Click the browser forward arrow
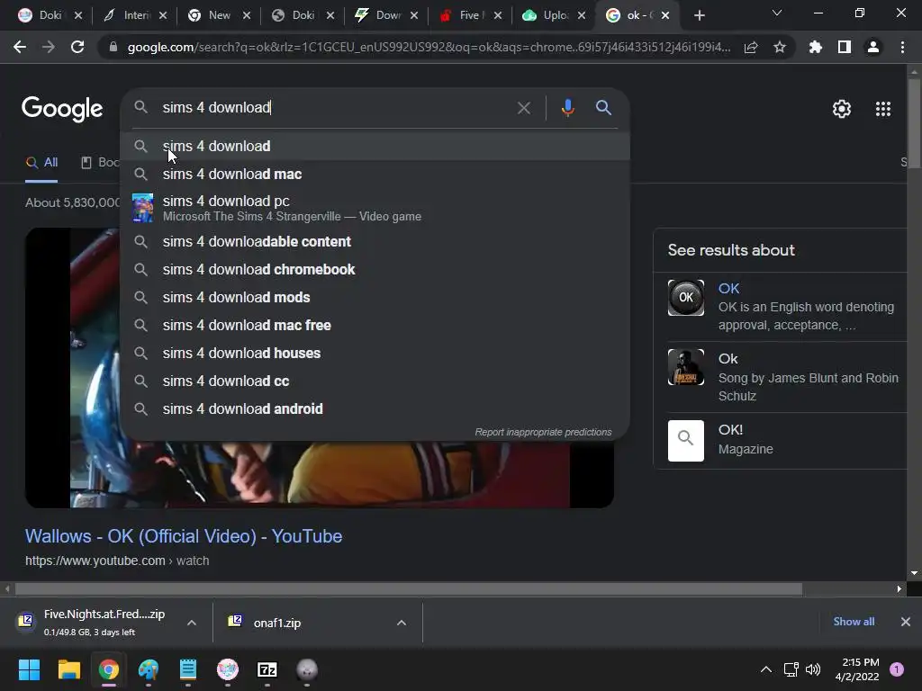 click(x=49, y=47)
